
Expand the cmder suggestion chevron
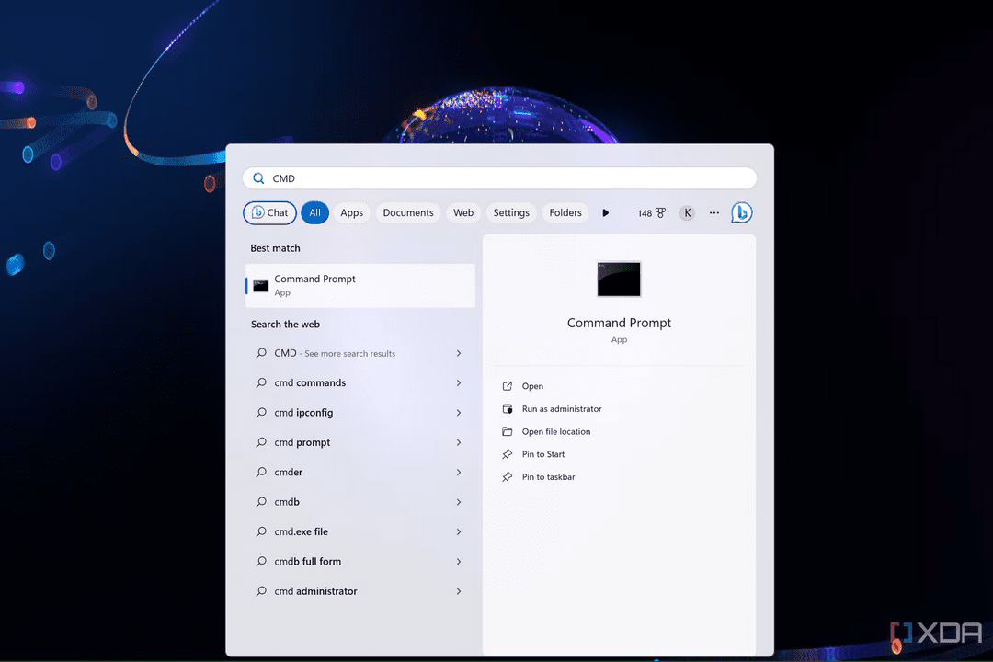pos(459,473)
